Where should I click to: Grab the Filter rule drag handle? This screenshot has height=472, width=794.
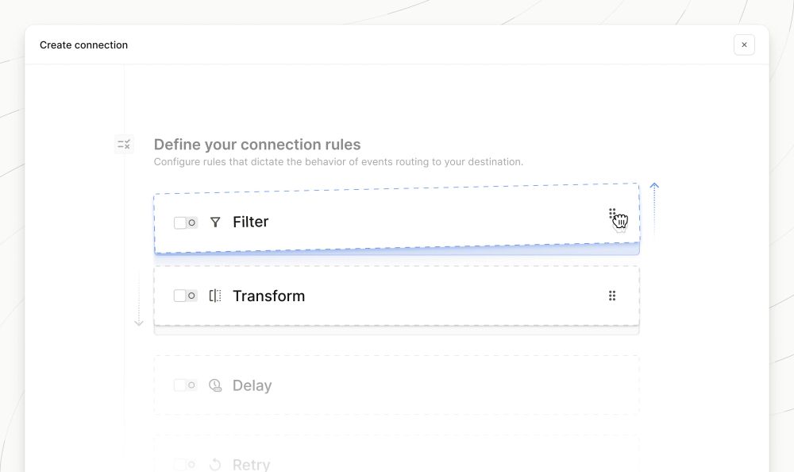612,214
